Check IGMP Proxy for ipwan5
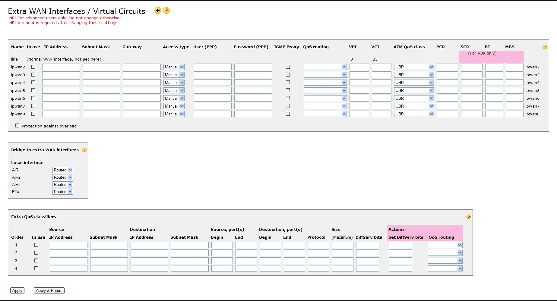This screenshot has height=301, width=557. point(288,90)
